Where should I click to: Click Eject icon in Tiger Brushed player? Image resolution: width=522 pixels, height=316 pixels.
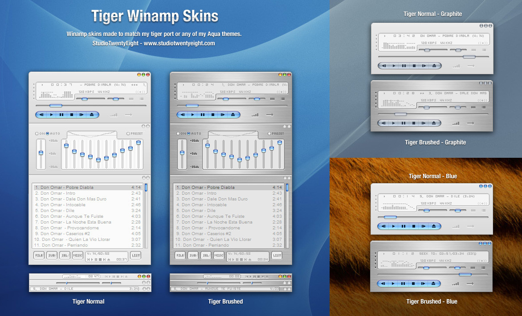pyautogui.click(x=233, y=115)
